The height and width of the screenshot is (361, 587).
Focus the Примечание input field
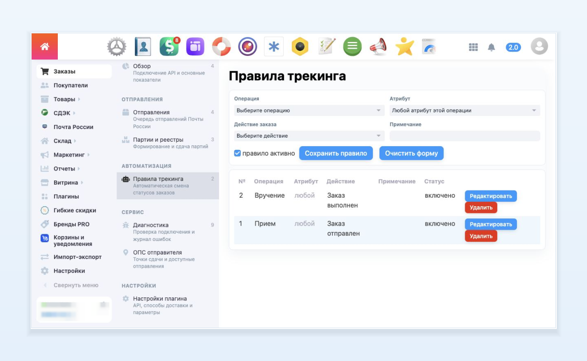pyautogui.click(x=465, y=136)
